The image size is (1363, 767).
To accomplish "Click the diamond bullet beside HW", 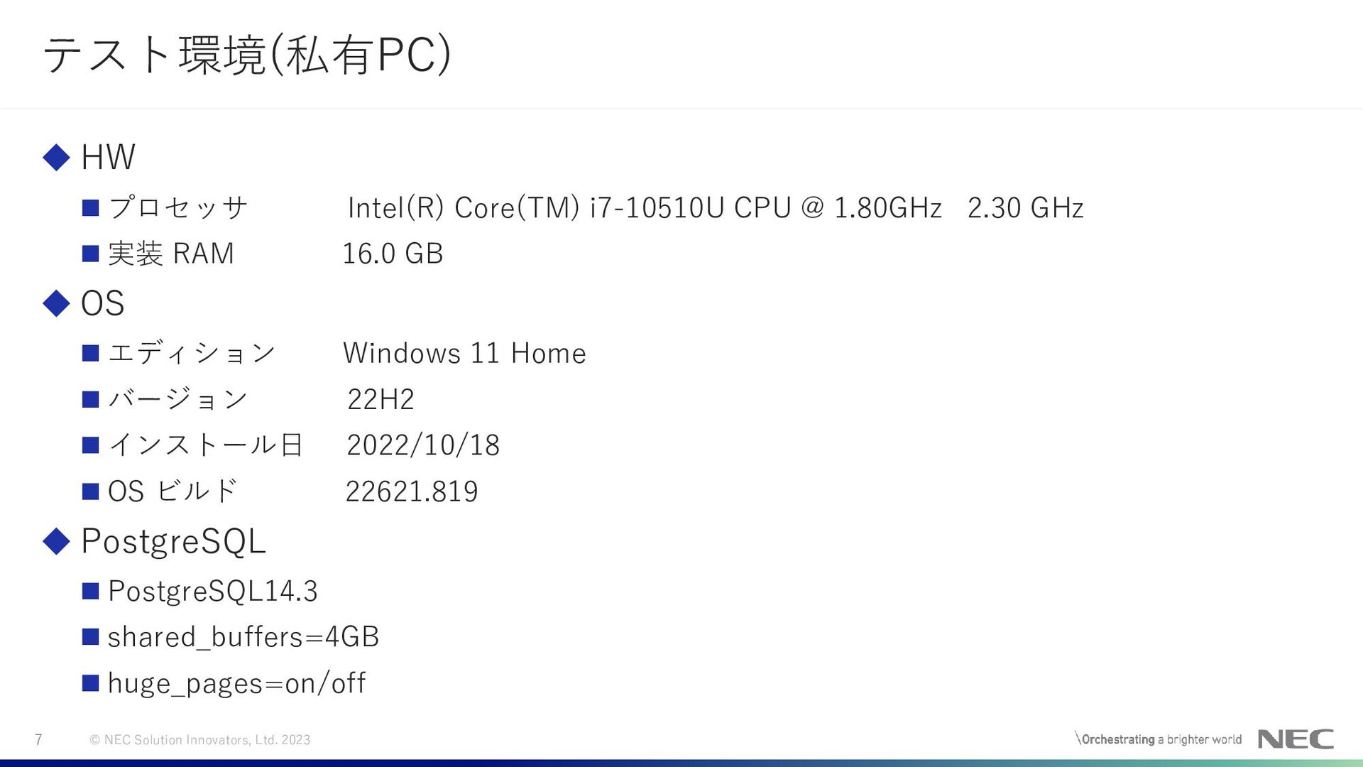I will pos(57,157).
